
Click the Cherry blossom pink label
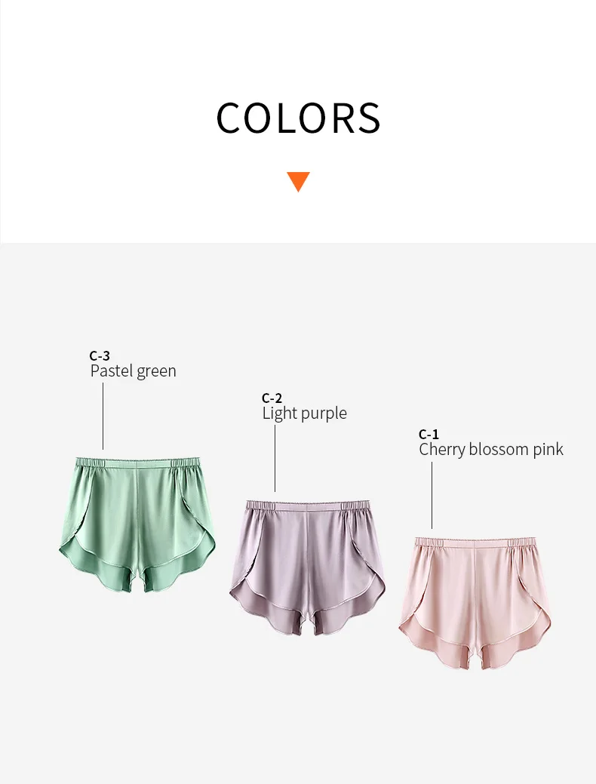(491, 449)
